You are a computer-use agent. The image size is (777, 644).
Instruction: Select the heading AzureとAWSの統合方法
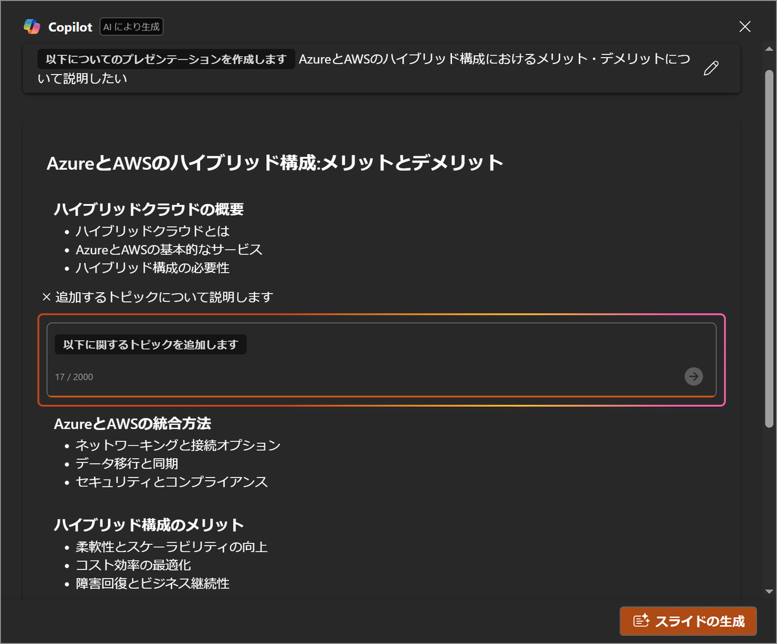click(132, 424)
